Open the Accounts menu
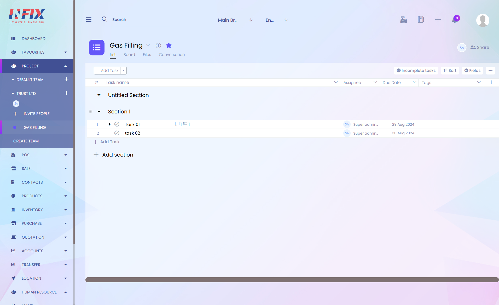Viewport: 499px width, 305px height. pos(37,251)
